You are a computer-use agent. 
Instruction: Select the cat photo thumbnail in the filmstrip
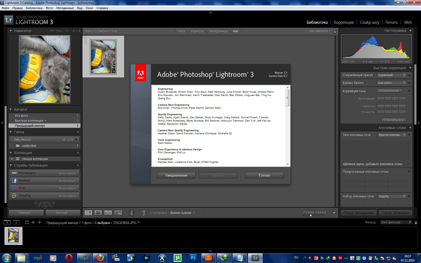13,236
